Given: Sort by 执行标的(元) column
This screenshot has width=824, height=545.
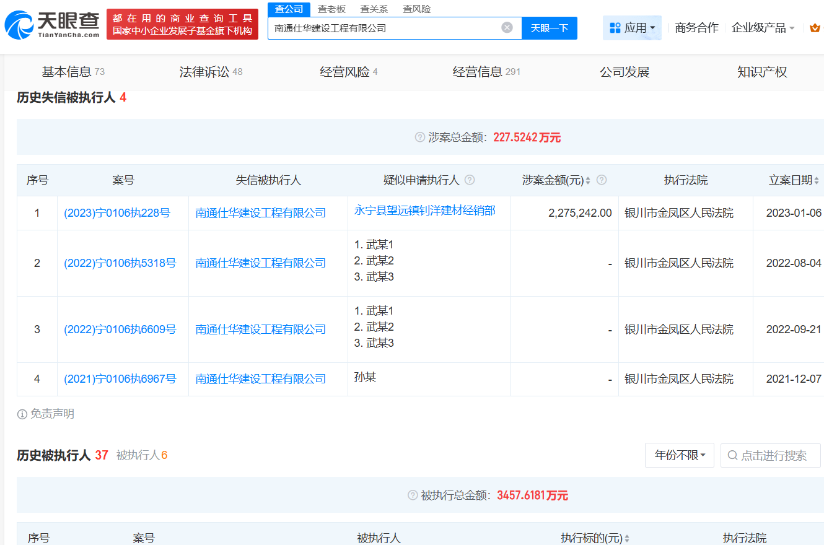Looking at the screenshot, I should (x=627, y=539).
